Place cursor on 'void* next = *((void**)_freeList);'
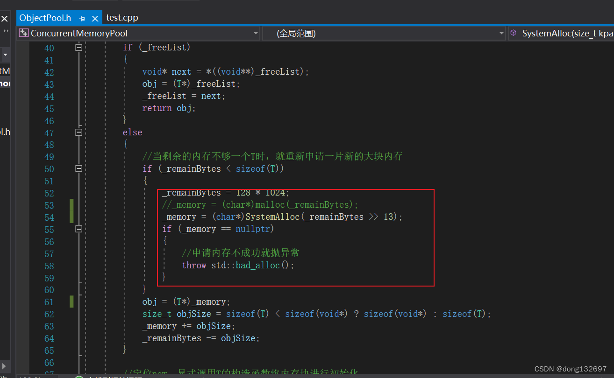 [226, 72]
